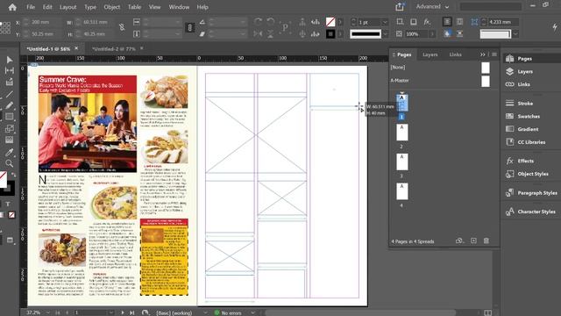Click the share icon in the top bar

pyautogui.click(x=400, y=7)
